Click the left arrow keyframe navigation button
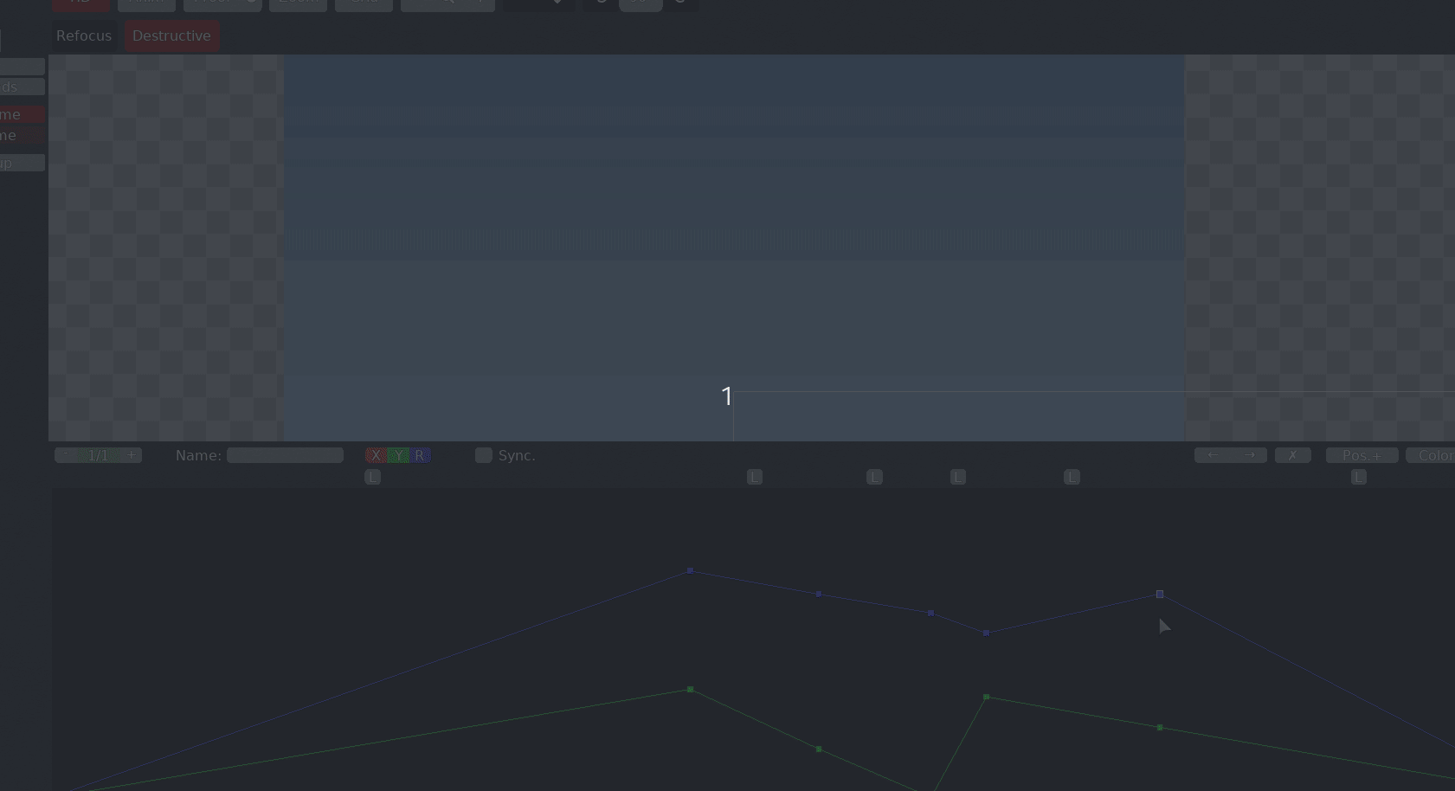This screenshot has height=791, width=1455. tap(1213, 455)
